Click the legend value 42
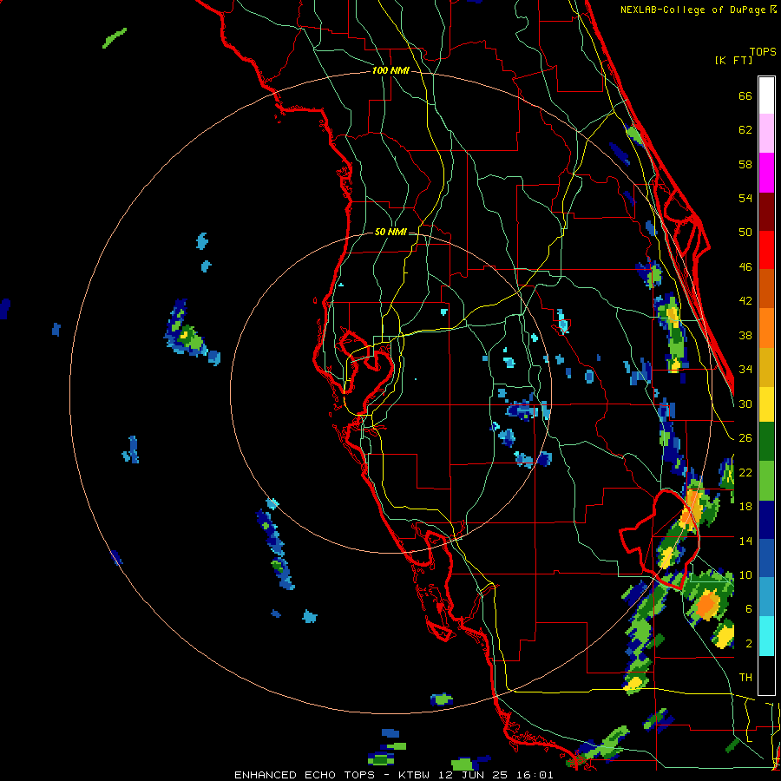781x781 pixels. (745, 301)
